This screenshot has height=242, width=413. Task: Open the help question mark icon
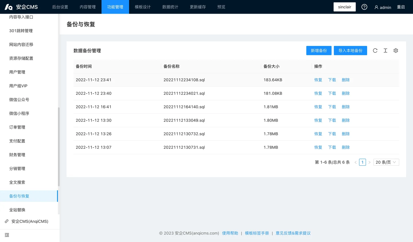(x=364, y=7)
